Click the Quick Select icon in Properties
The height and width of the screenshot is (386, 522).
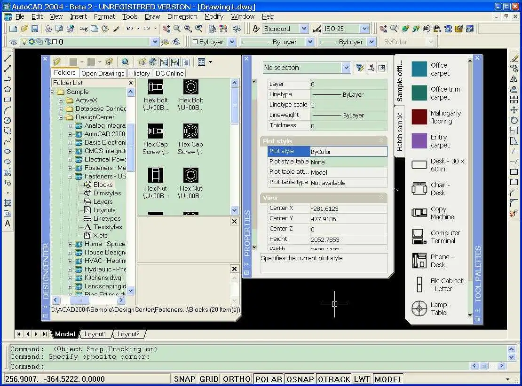359,68
